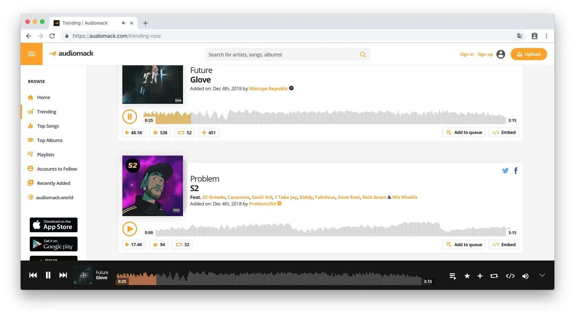Click the Upload button
The width and height of the screenshot is (575, 317).
(x=529, y=54)
